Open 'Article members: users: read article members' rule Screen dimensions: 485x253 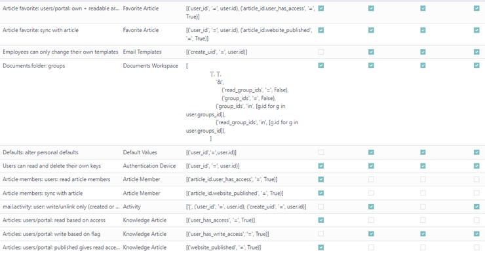click(56, 179)
